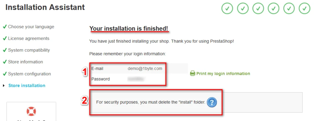Click the third green checkmark step circle

tap(258, 9)
